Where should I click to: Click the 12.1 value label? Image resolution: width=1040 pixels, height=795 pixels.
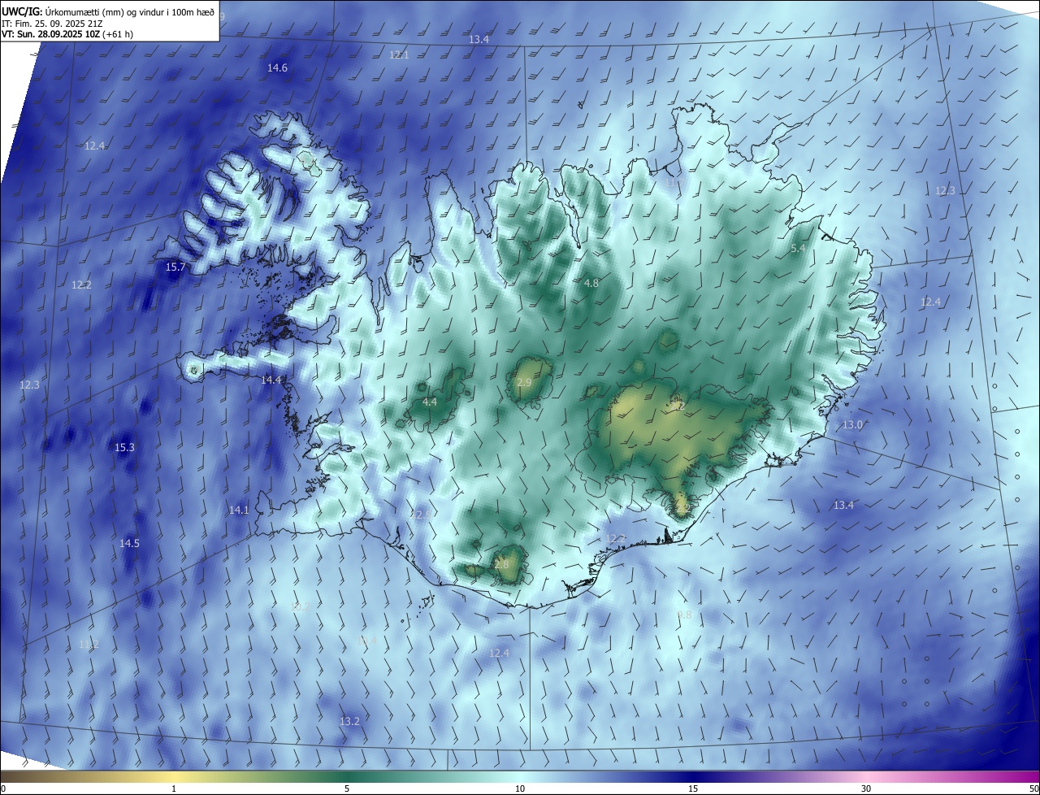pyautogui.click(x=399, y=55)
